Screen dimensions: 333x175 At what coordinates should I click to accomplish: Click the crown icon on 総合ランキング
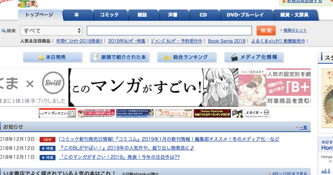click(x=167, y=57)
